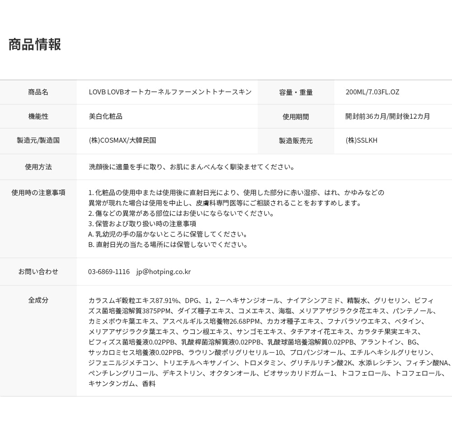Select the 全成分 ingredients label
This screenshot has width=452, height=429.
38,300
